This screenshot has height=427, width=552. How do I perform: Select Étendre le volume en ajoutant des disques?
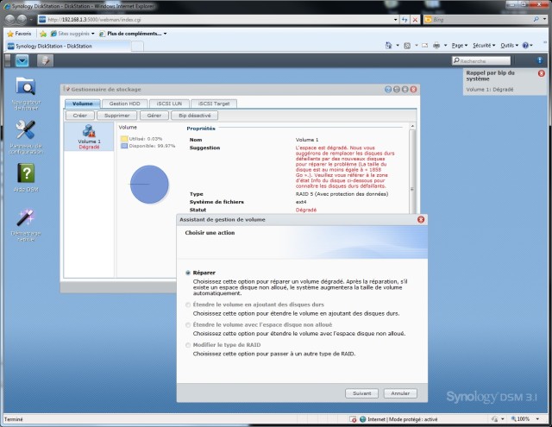click(188, 305)
